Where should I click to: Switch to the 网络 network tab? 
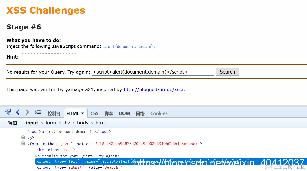(140, 113)
